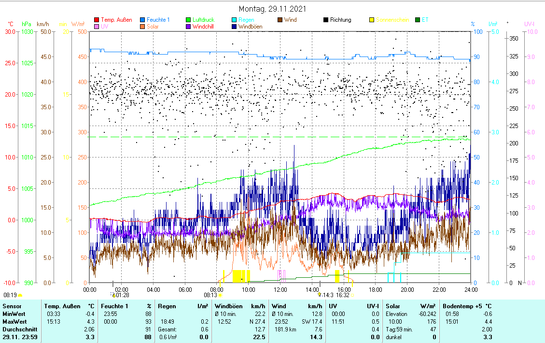Click the dark blue Windböen legend swatch
The image size is (545, 343).
(234, 27)
